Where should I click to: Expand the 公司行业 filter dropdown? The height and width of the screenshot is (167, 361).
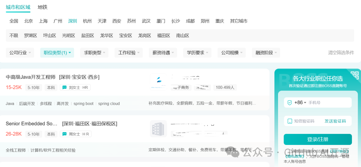coord(20,53)
